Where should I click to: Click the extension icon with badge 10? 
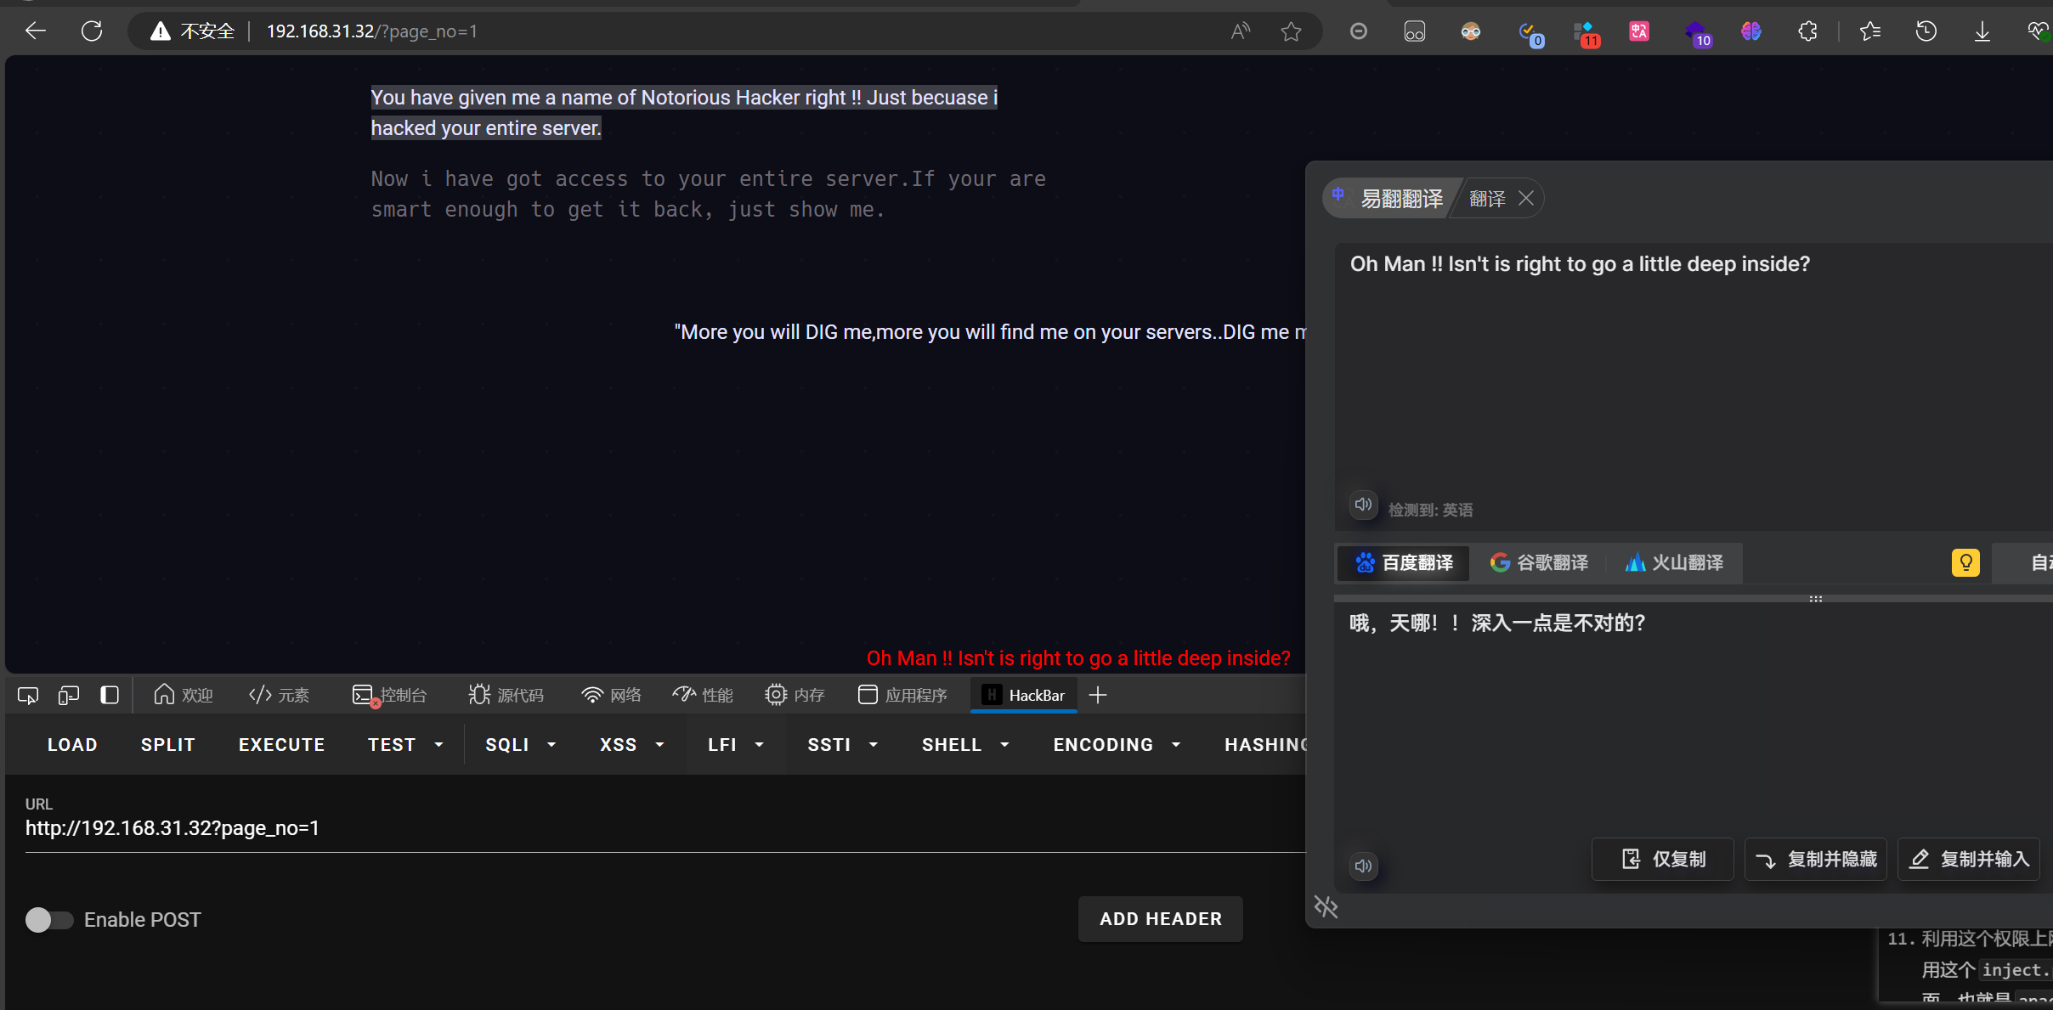coord(1697,34)
